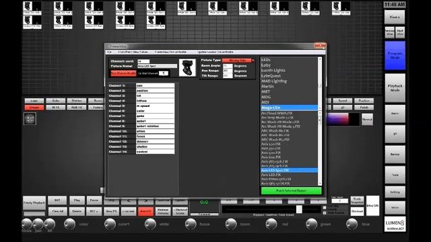
Task: Select Axis LED Spot.FIX in the fixture list
Action: click(289, 170)
